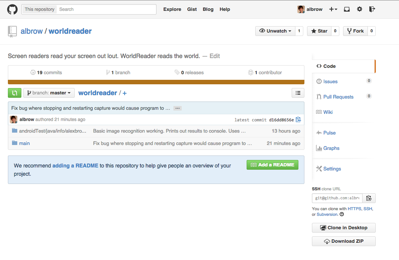Click the sign out icon

[x=372, y=9]
